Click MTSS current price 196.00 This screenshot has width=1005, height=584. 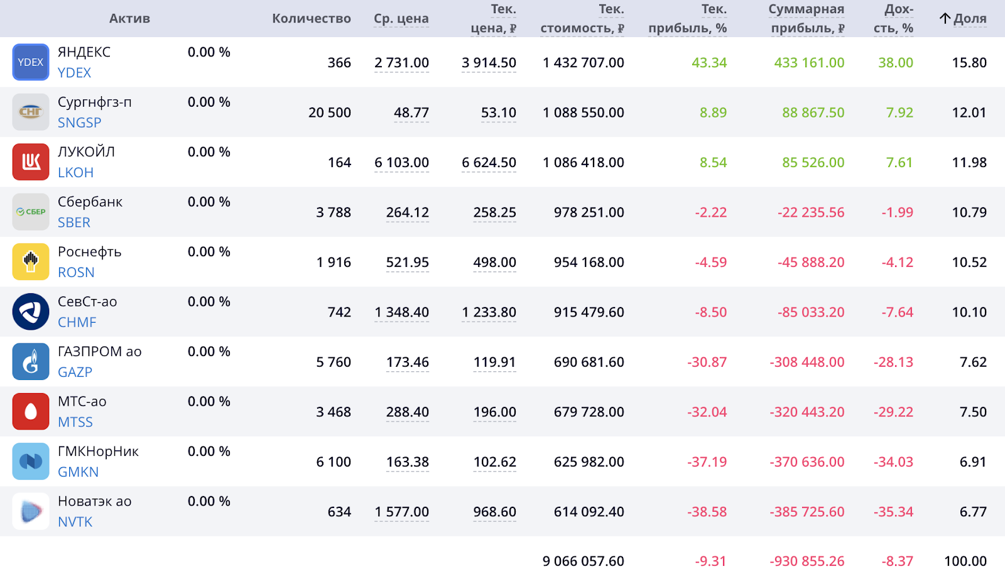495,413
